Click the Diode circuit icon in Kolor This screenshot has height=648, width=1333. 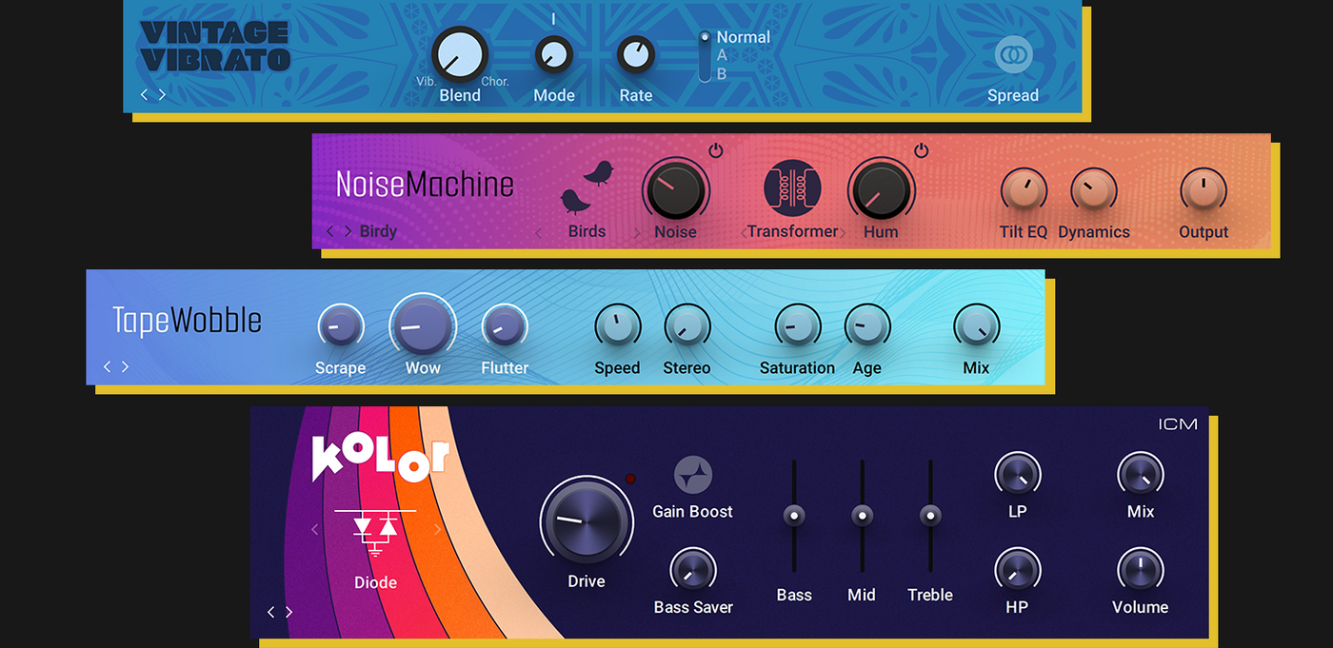(x=375, y=533)
